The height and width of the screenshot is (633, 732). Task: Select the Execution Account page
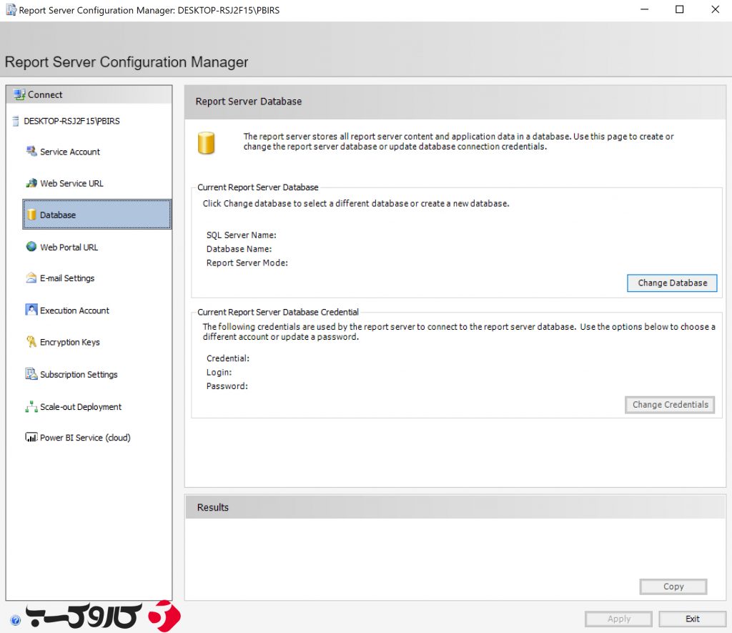point(72,310)
